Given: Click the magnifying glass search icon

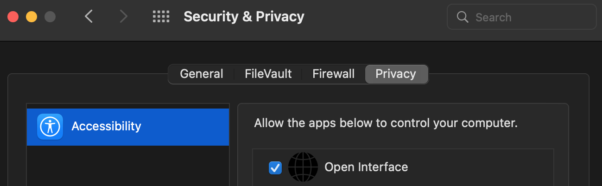Looking at the screenshot, I should coord(463,17).
